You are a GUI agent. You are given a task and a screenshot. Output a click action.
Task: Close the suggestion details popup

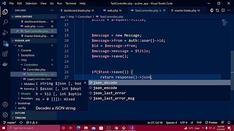[x=85, y=83]
